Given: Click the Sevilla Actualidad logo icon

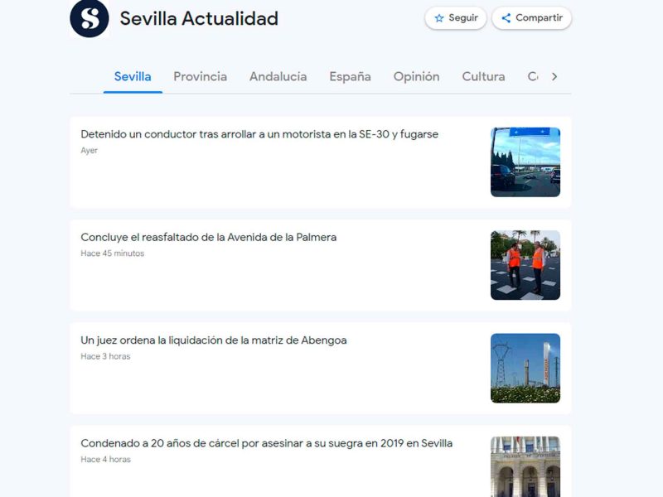Looking at the screenshot, I should (90, 18).
